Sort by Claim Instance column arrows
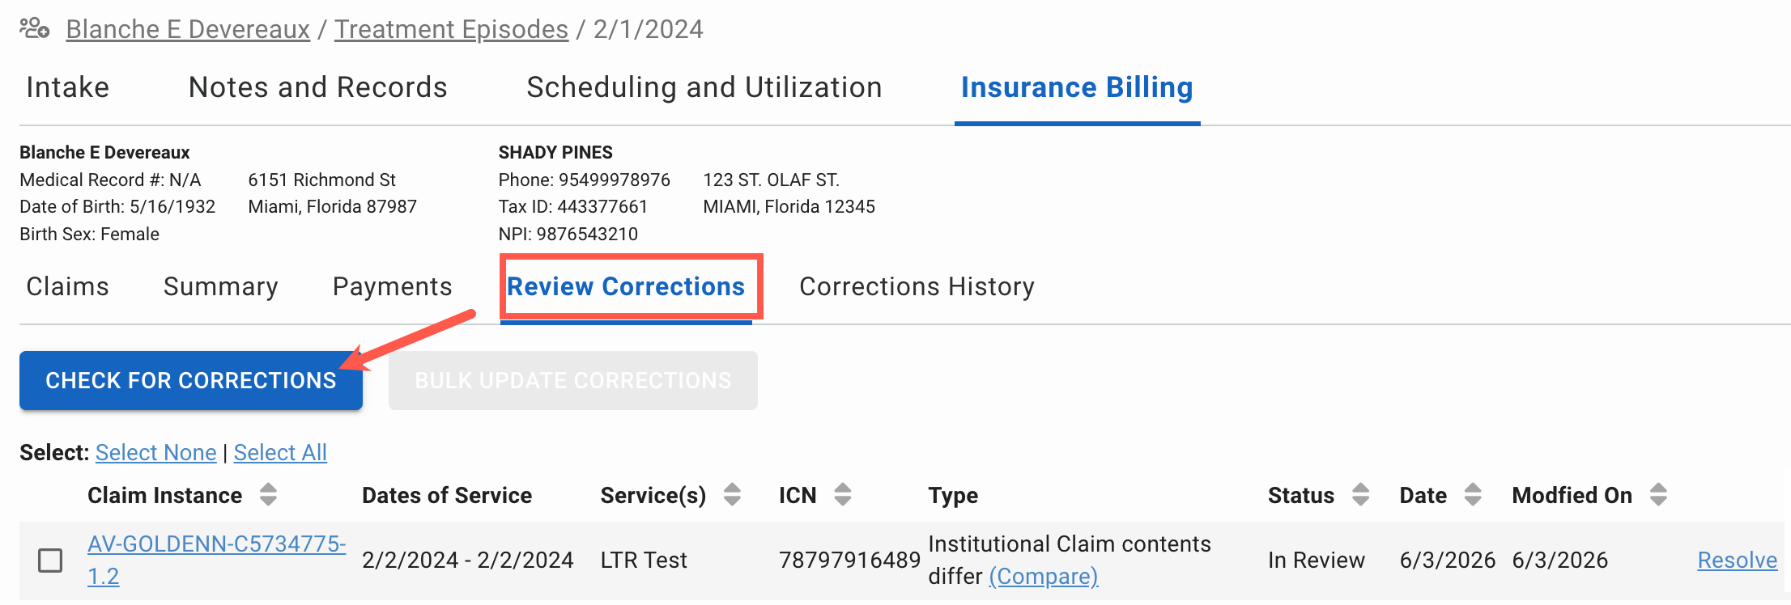Viewport: 1791px width, 605px height. click(268, 494)
